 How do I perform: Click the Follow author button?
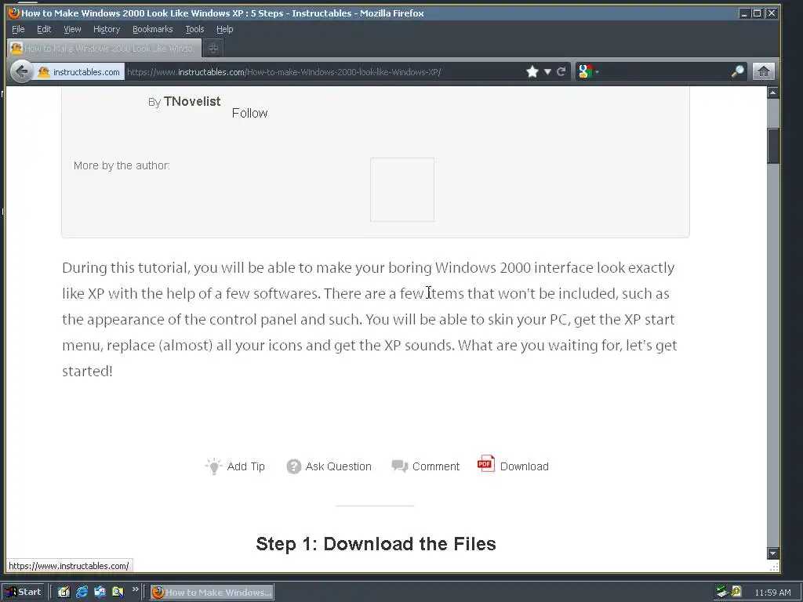(249, 113)
